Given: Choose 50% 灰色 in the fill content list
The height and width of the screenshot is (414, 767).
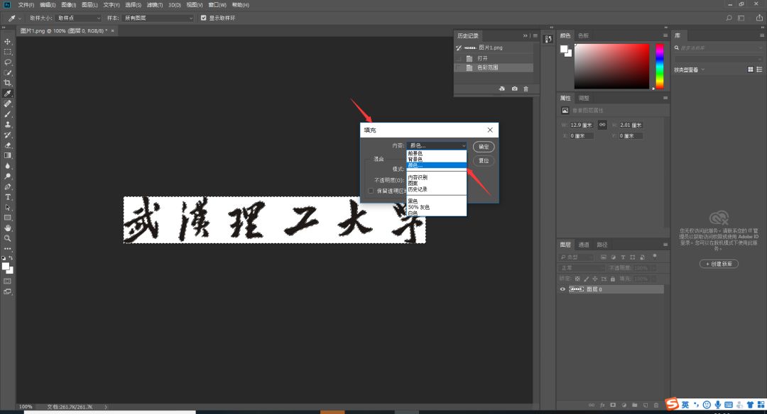Looking at the screenshot, I should [x=419, y=207].
